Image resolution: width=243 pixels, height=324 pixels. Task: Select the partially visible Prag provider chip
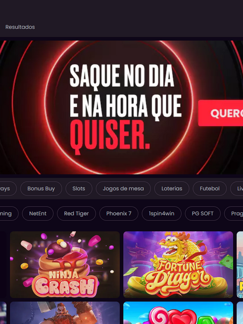click(x=234, y=213)
